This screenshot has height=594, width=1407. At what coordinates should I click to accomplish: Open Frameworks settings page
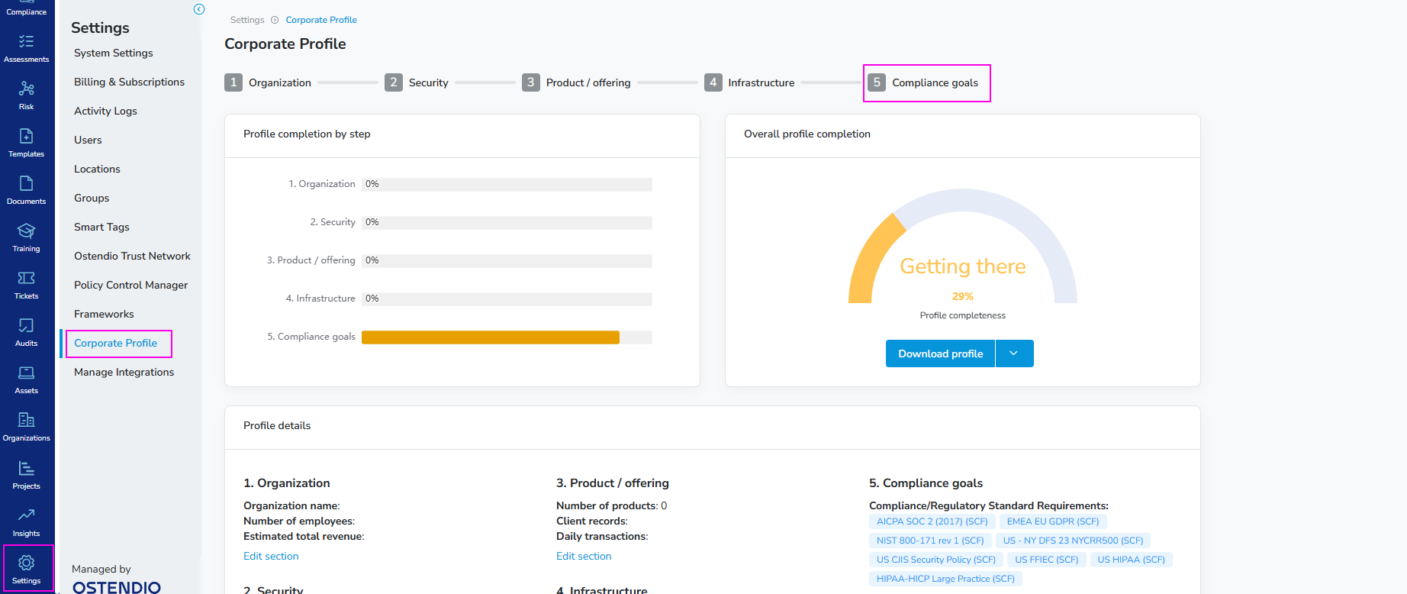coord(104,314)
